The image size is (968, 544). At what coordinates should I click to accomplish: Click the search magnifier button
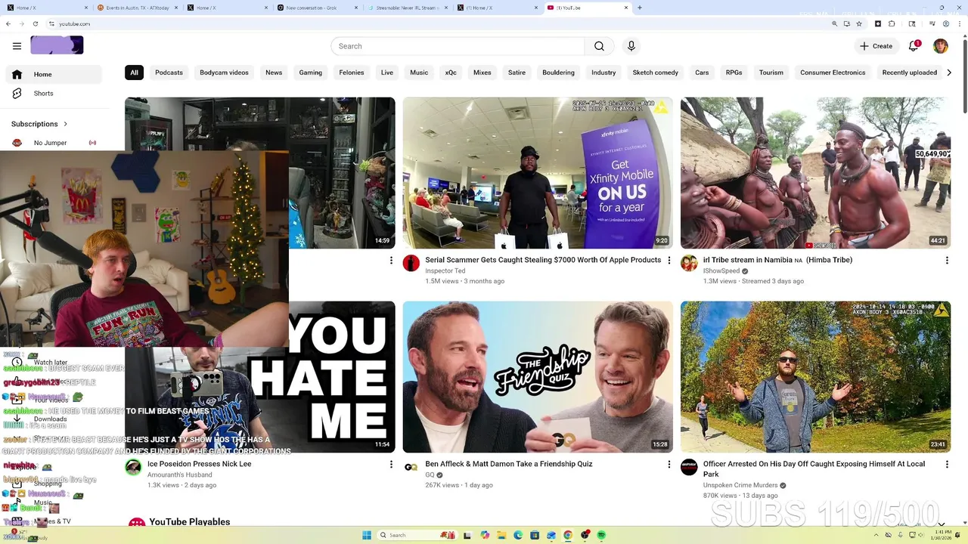pos(599,46)
